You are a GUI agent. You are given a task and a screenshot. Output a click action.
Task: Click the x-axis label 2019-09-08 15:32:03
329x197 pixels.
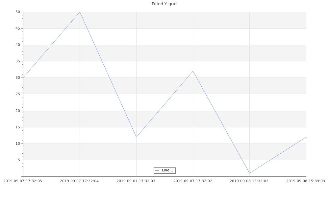[249, 181]
